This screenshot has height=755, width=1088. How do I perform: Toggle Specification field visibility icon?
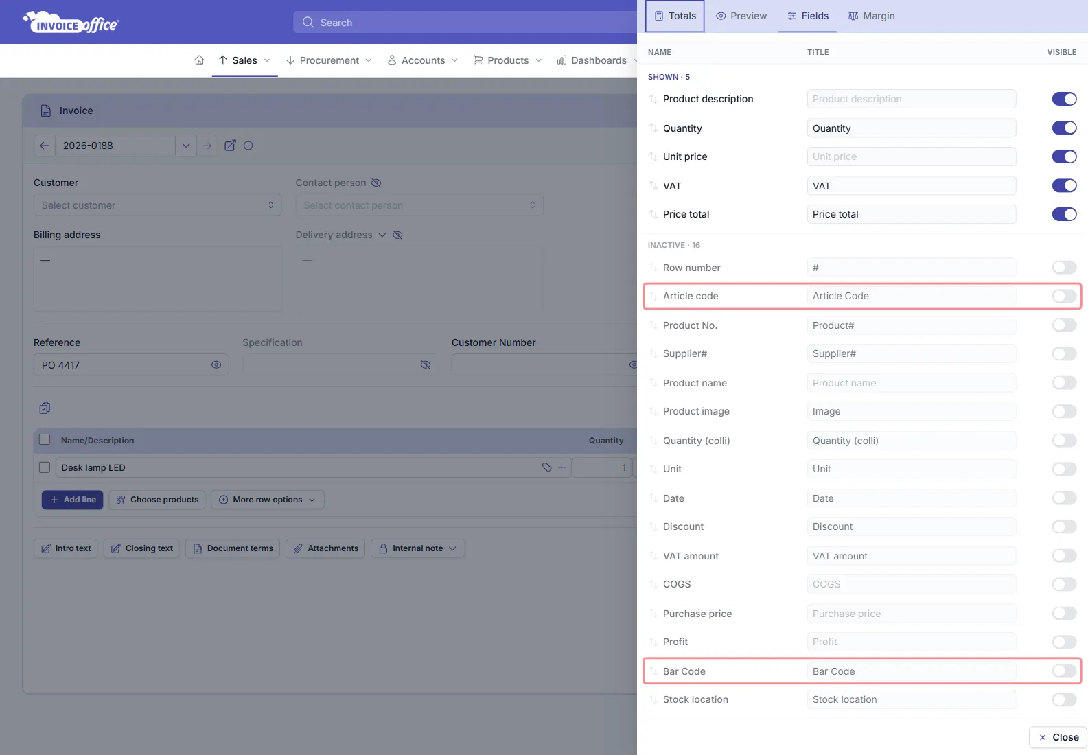(426, 364)
